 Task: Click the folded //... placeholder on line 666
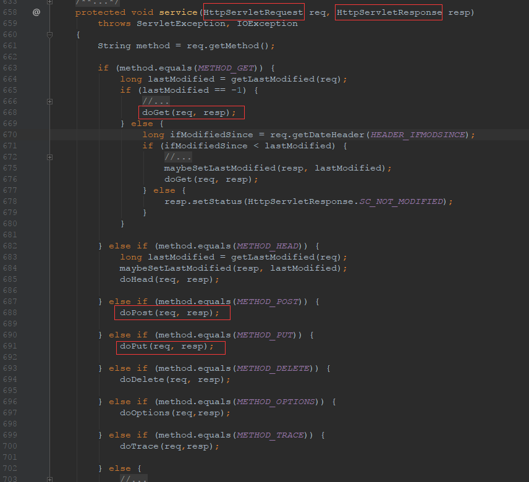tap(156, 101)
